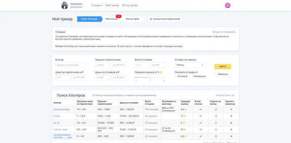Show the 34 reviews for liz_fit
This screenshot has height=143, width=291.
pos(151,123)
